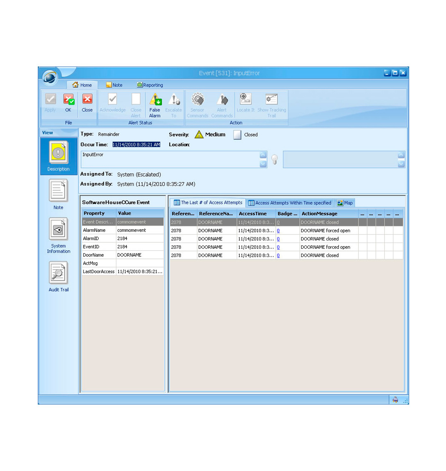Click the application orb logo button

[x=50, y=77]
